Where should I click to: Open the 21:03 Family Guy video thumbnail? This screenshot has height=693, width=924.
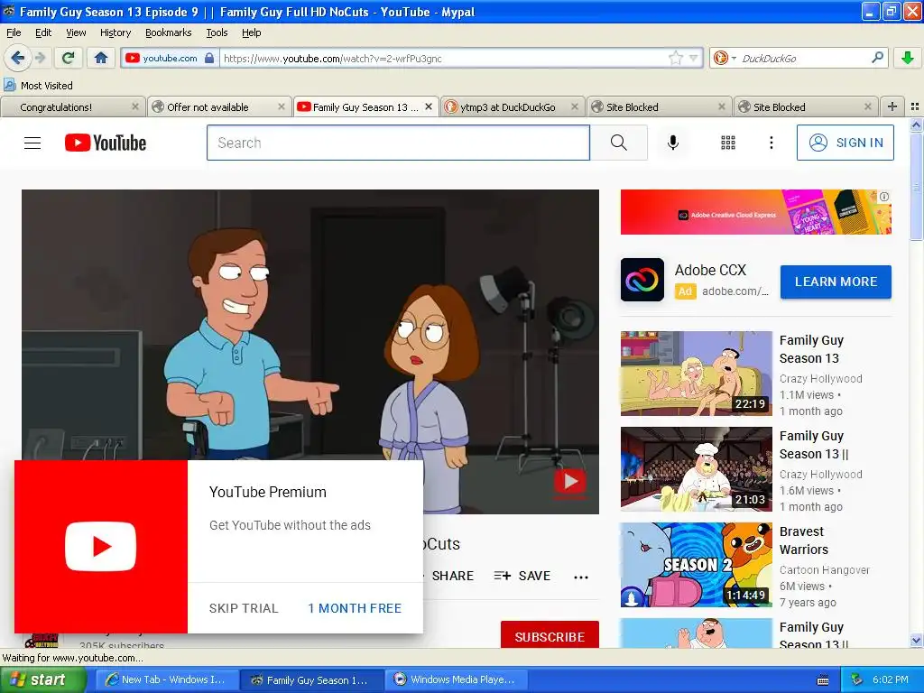(696, 469)
